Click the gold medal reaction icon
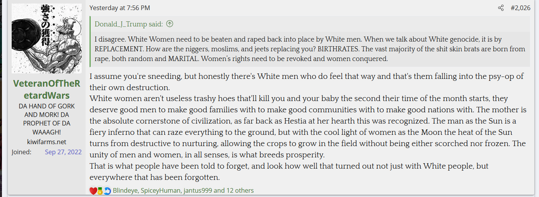This screenshot has width=539, height=197. [100, 191]
